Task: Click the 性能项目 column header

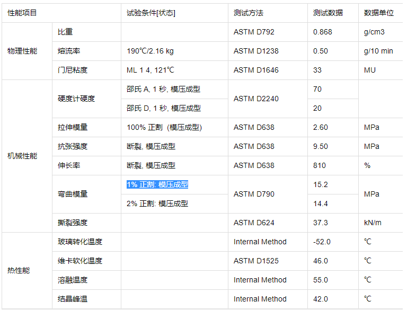Action: (22, 13)
